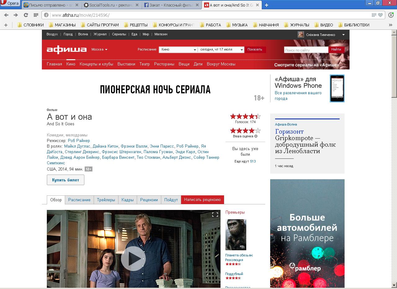Open the РЕЦЕПТЫ bookmarks folder
This screenshot has height=289, width=397.
(136, 25)
